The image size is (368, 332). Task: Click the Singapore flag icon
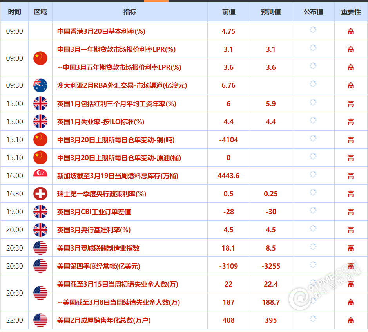40,176
